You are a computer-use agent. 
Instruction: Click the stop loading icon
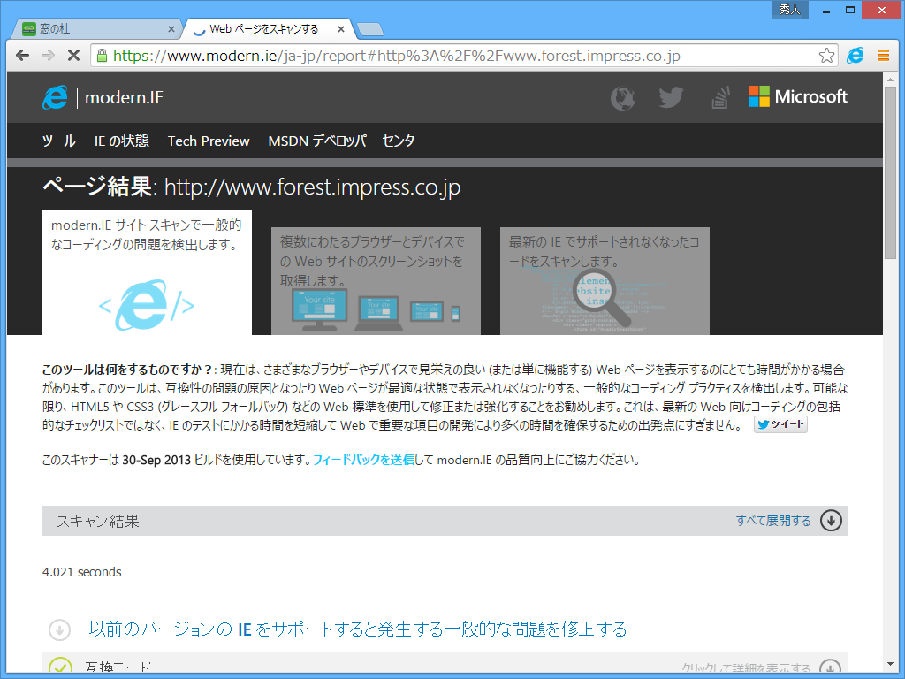click(73, 55)
